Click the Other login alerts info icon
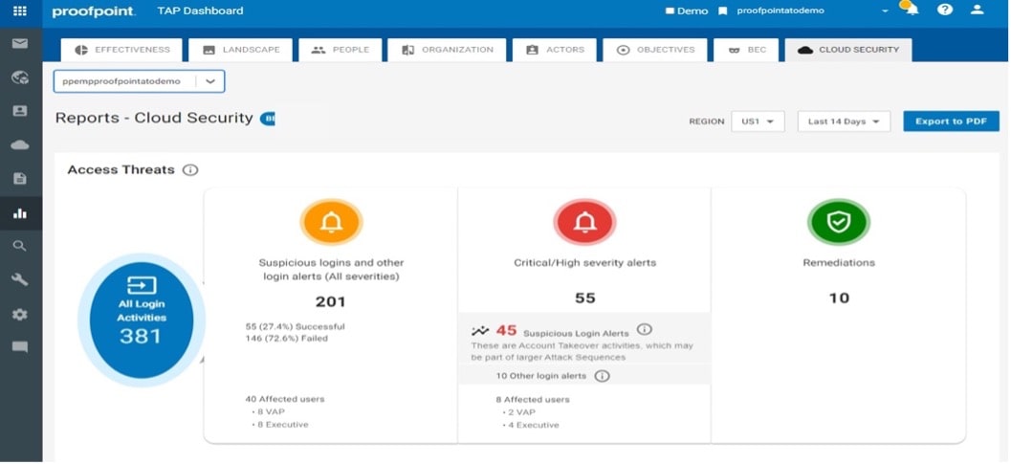Viewport: 1011px width, 464px height. [602, 376]
